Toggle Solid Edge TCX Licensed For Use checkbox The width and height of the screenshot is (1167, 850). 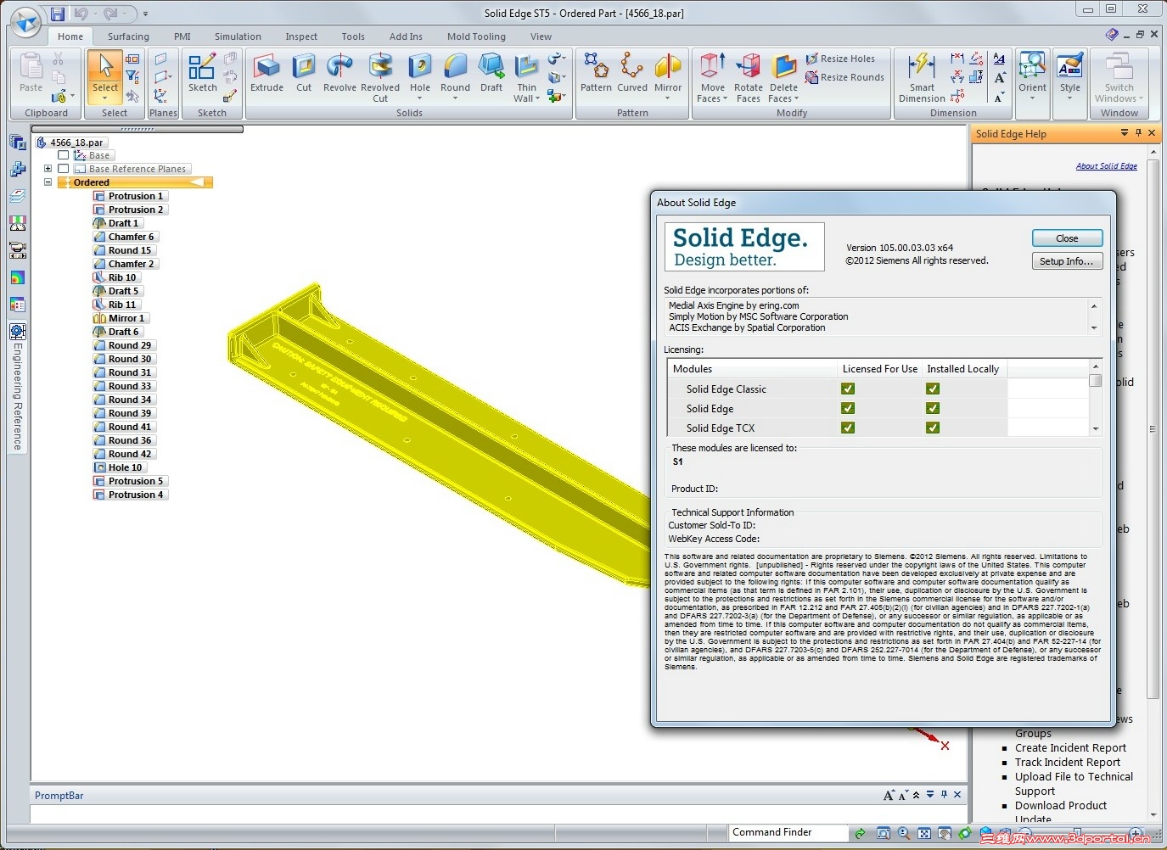coord(847,428)
